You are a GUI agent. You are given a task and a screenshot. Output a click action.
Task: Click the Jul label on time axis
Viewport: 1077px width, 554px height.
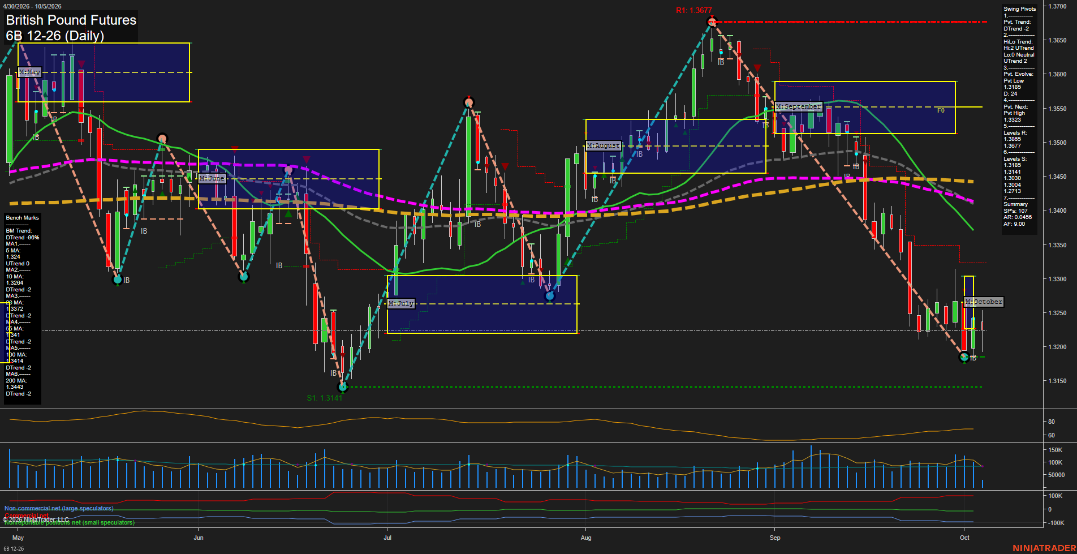pos(387,538)
